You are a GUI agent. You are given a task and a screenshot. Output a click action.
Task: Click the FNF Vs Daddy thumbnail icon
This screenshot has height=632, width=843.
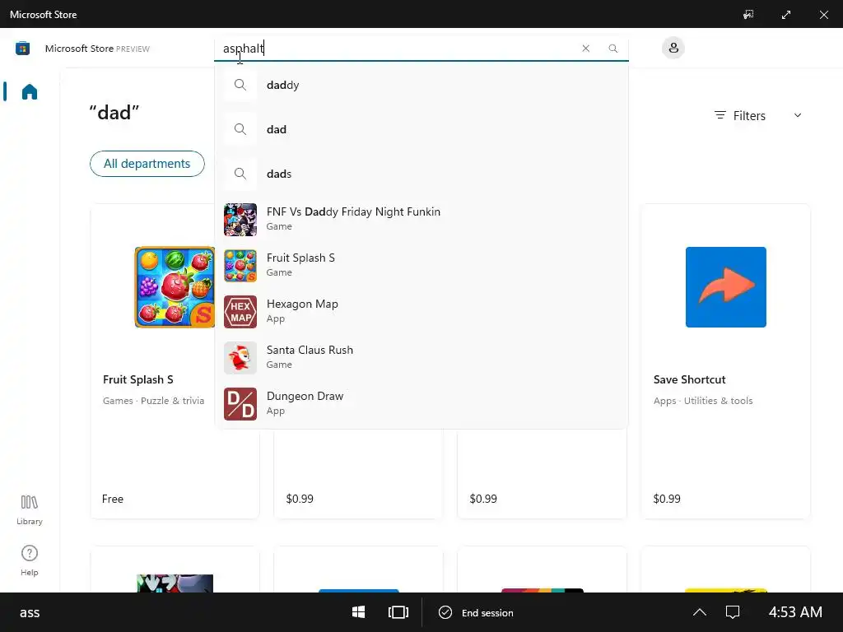tap(240, 219)
